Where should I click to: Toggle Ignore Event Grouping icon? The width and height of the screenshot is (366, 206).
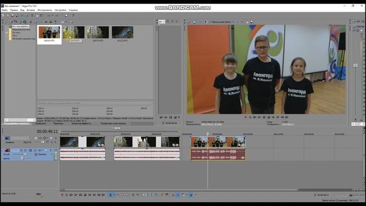pyautogui.click(x=196, y=195)
